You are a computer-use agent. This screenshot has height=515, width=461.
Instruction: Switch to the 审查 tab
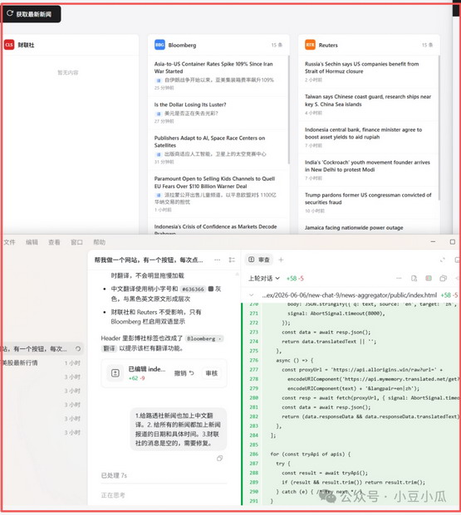coord(259,260)
